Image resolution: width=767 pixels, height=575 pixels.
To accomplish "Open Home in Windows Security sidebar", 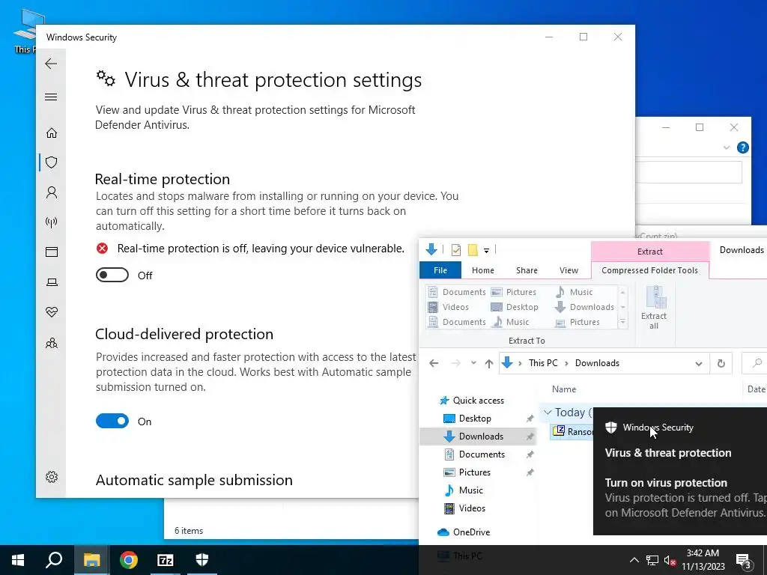I will (52, 133).
